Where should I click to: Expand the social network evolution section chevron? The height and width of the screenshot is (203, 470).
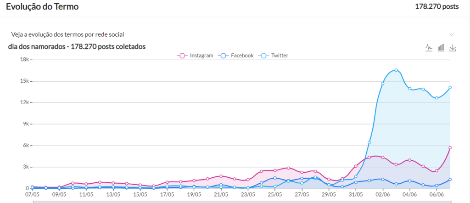[452, 34]
